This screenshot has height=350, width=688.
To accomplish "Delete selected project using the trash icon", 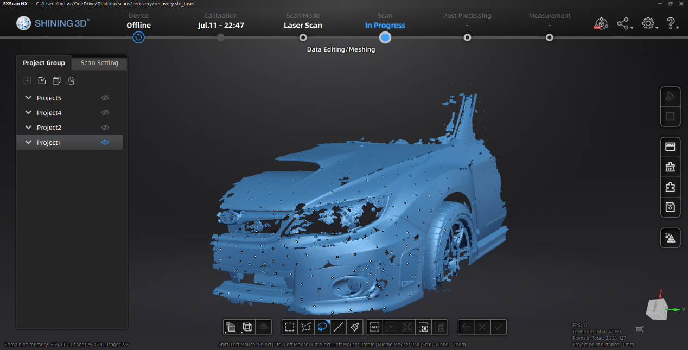I will (71, 80).
